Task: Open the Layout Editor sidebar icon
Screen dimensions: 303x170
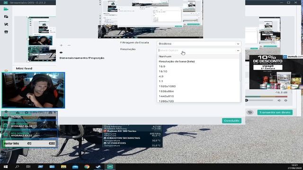Action: click(x=6, y=17)
